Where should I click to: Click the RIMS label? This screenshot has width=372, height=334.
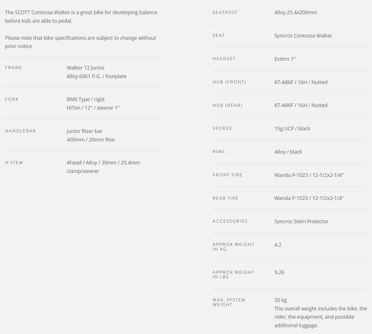click(x=219, y=152)
